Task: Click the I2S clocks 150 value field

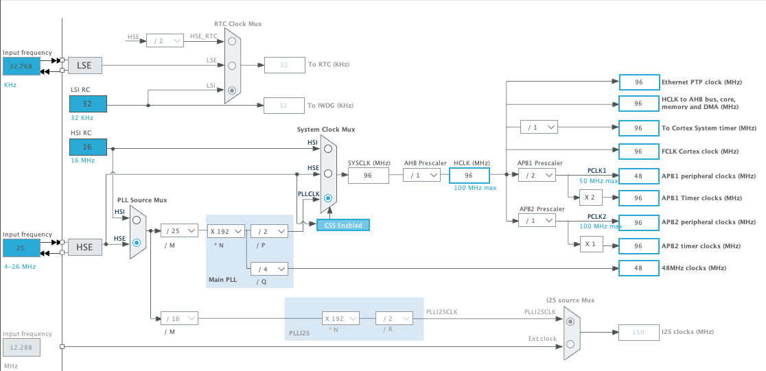Action: 638,333
